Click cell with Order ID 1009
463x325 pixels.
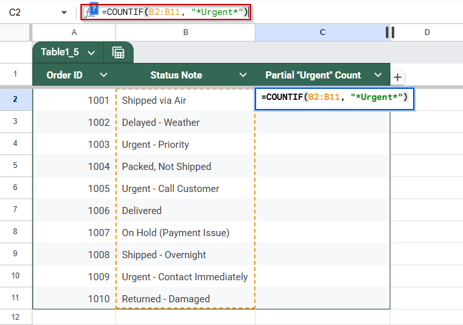(74, 276)
